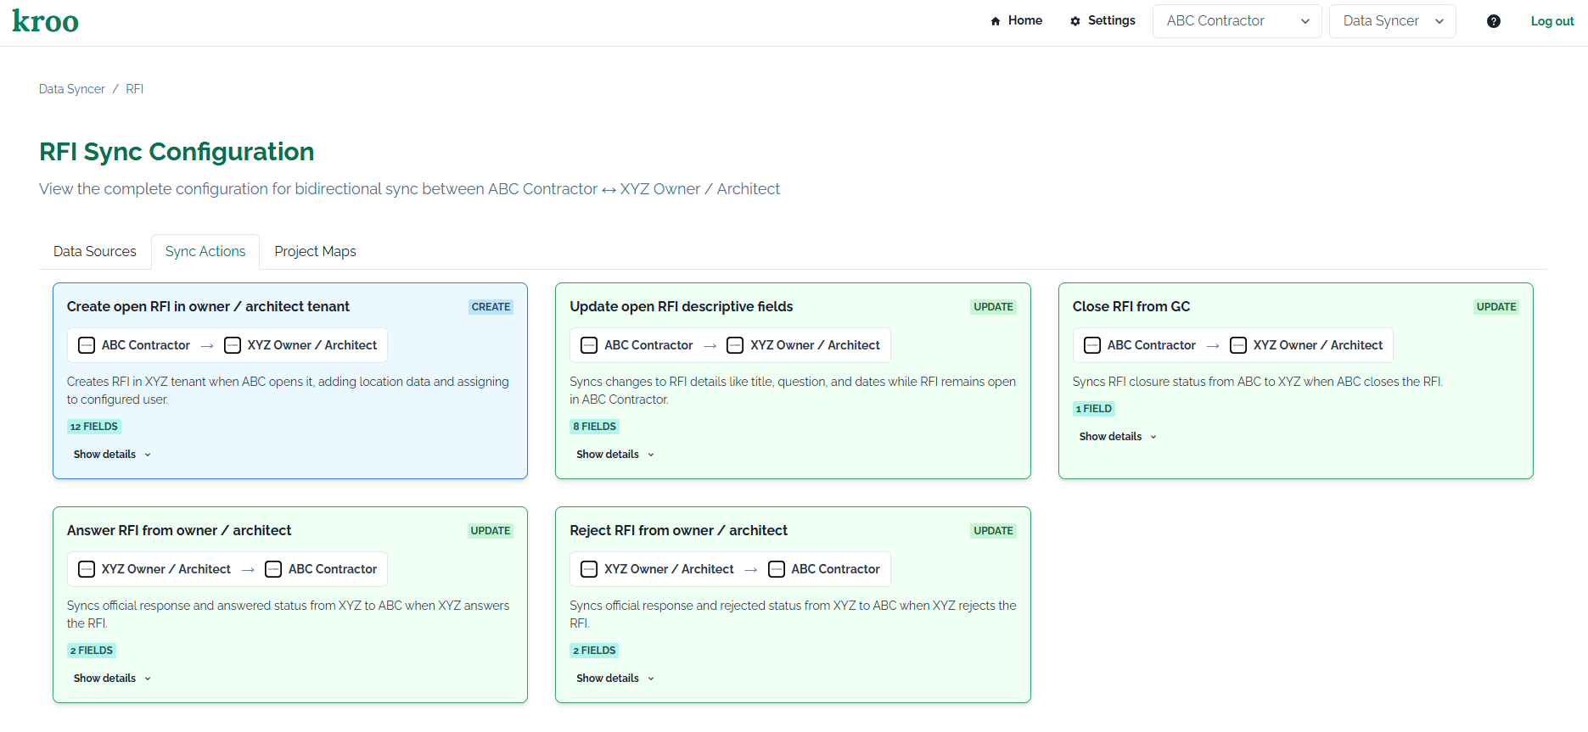
Task: Click XYZ Owner icon in Answer RFI card
Action: pos(87,569)
